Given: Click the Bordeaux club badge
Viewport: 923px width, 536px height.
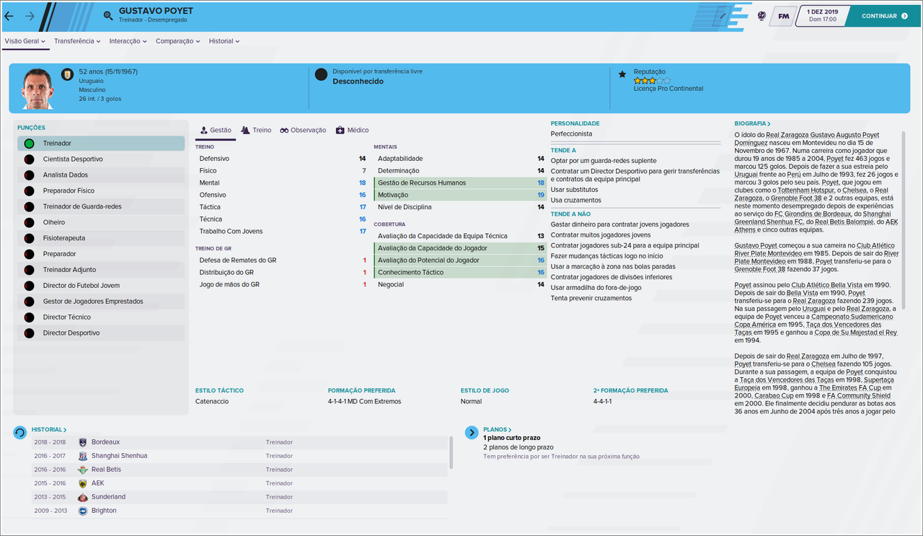Looking at the screenshot, I should (82, 442).
